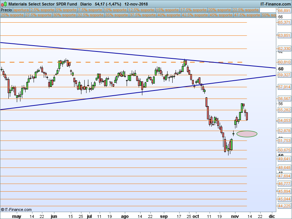The height and width of the screenshot is (219, 292).
Task: Click the 60,810 price axis label
Action: pyautogui.click(x=284, y=62)
